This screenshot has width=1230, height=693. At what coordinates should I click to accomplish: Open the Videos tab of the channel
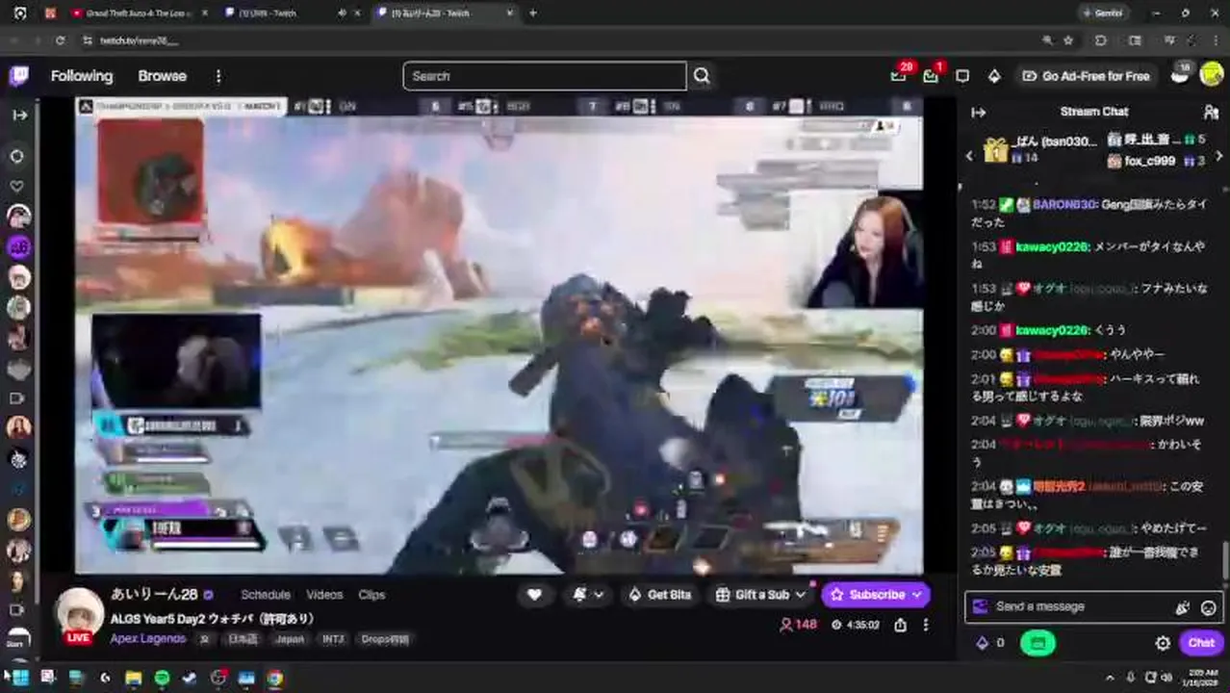[x=324, y=595]
